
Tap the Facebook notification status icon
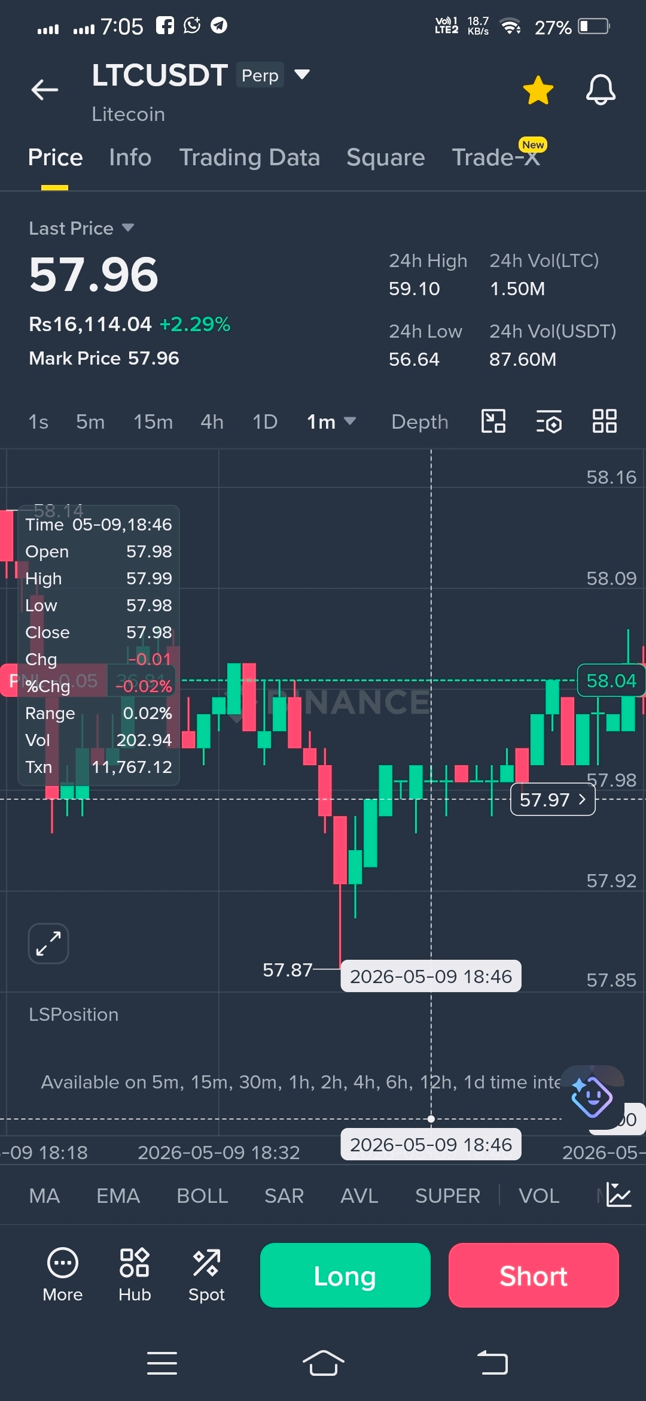[x=165, y=25]
